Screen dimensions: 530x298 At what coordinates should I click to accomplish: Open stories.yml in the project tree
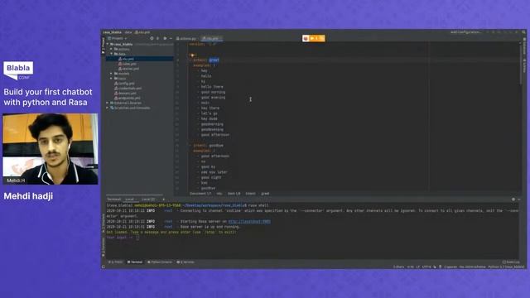pyautogui.click(x=131, y=69)
